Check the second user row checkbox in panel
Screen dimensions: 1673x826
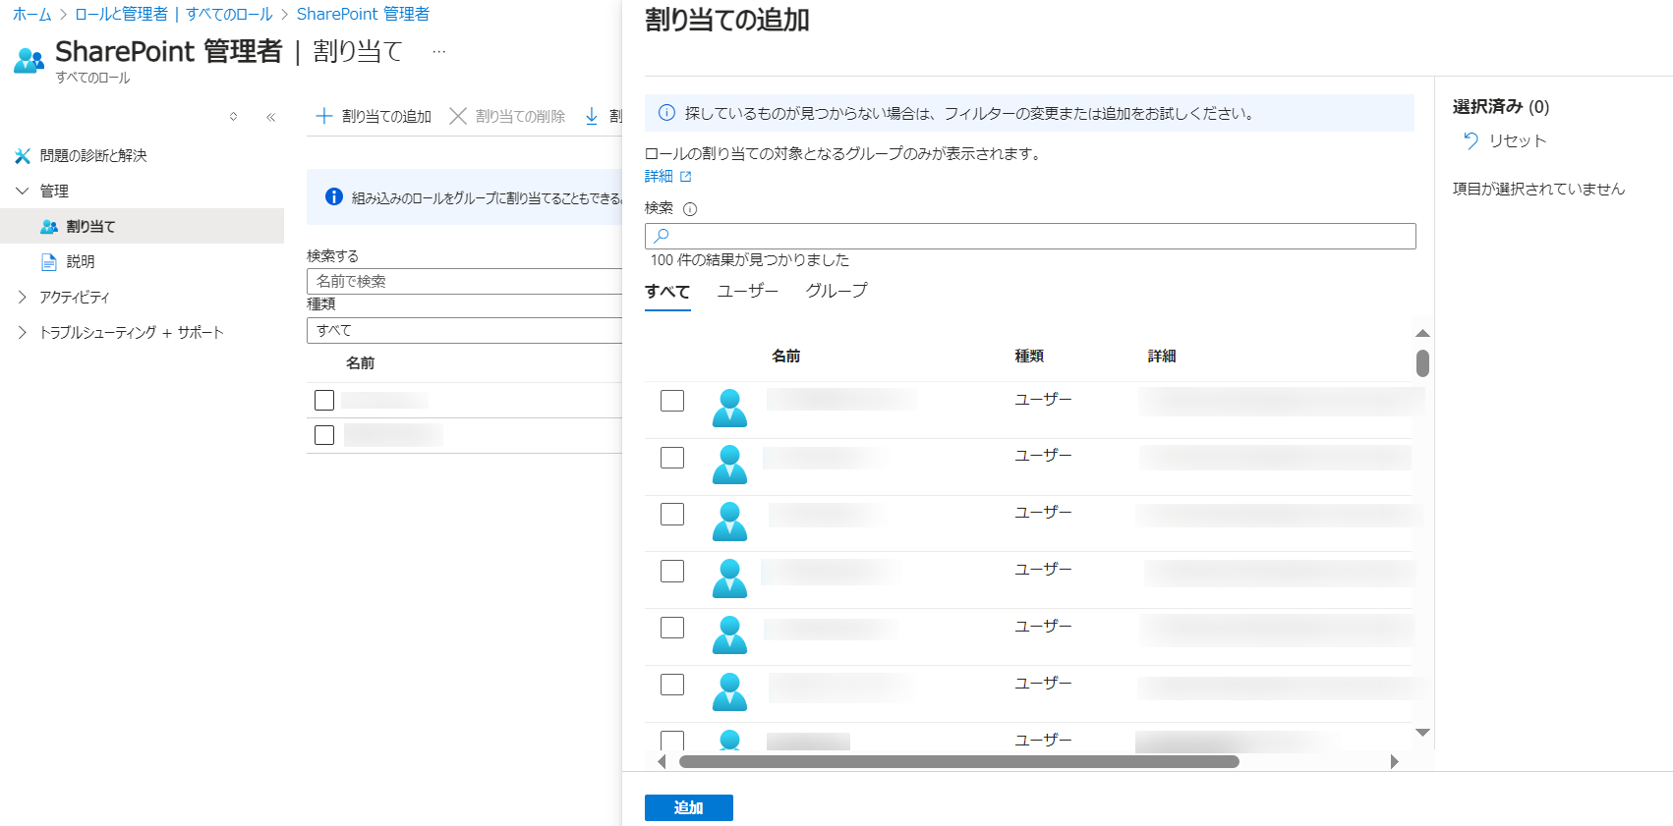(672, 458)
